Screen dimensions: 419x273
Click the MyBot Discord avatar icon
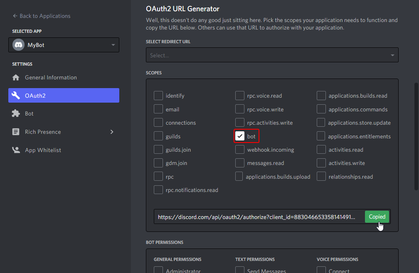point(18,45)
